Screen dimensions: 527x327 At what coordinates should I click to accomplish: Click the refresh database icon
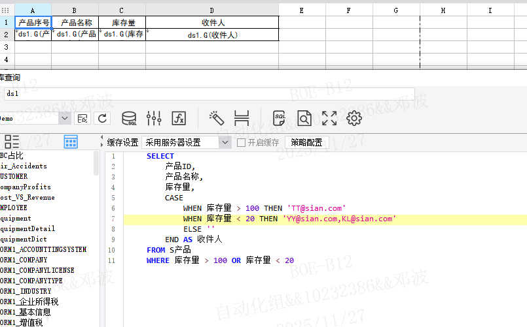click(102, 118)
